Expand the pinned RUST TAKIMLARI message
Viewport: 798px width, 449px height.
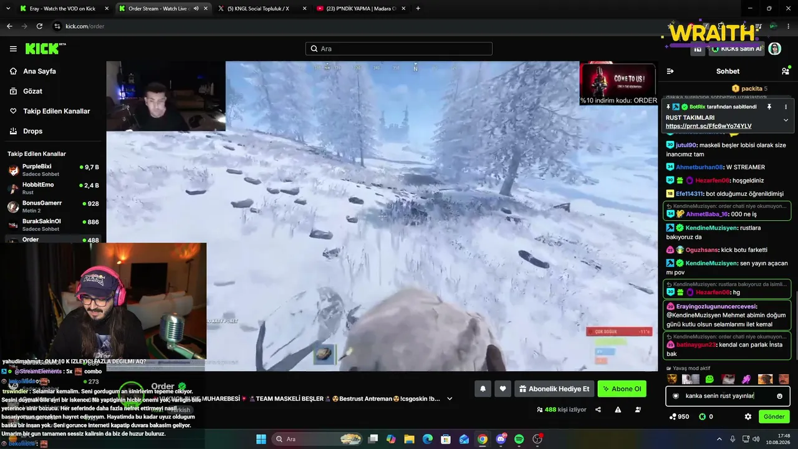pos(786,120)
